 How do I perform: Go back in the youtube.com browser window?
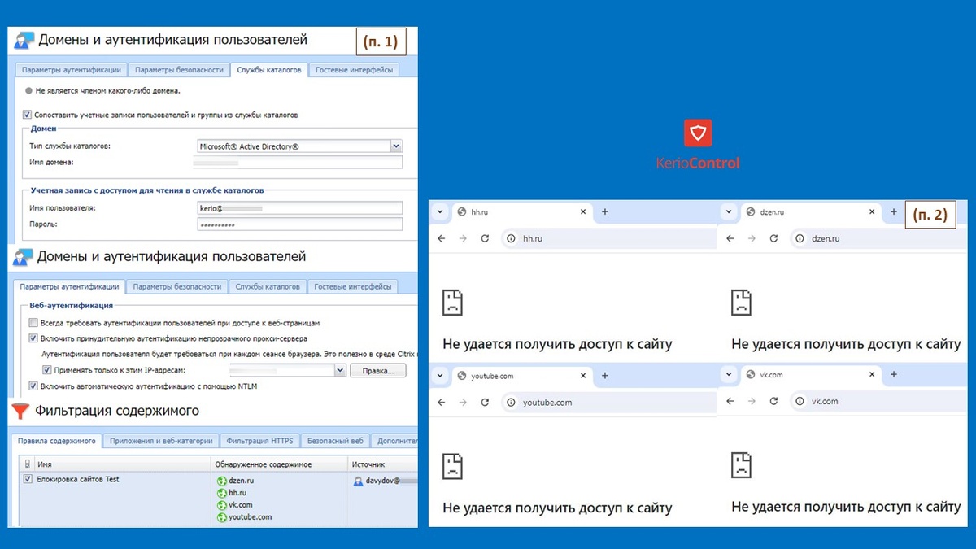(441, 403)
